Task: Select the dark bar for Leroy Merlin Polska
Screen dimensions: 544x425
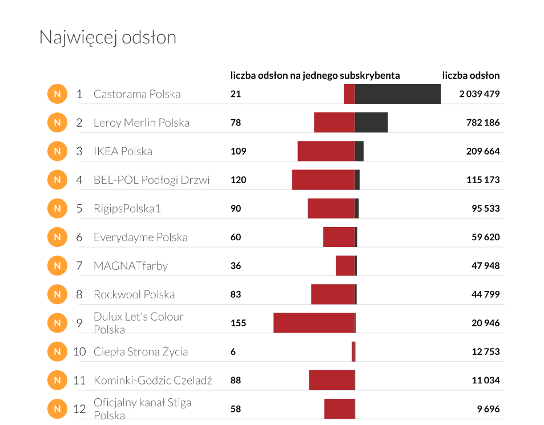Action: click(x=371, y=123)
